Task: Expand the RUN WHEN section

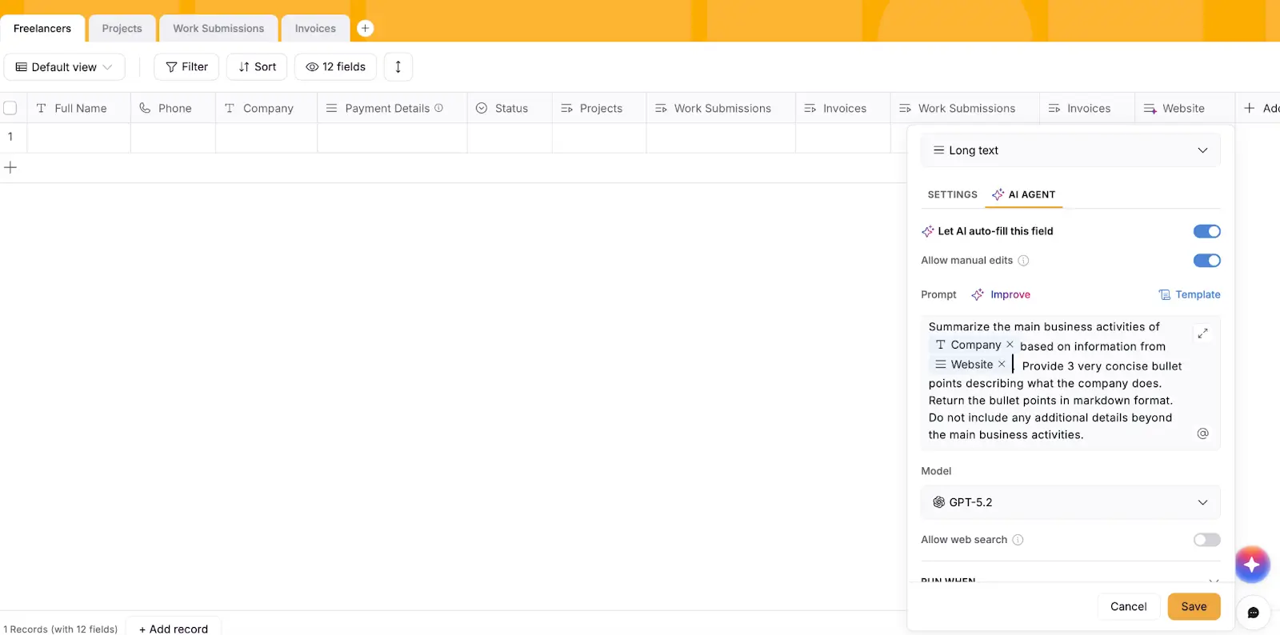Action: pos(1070,579)
